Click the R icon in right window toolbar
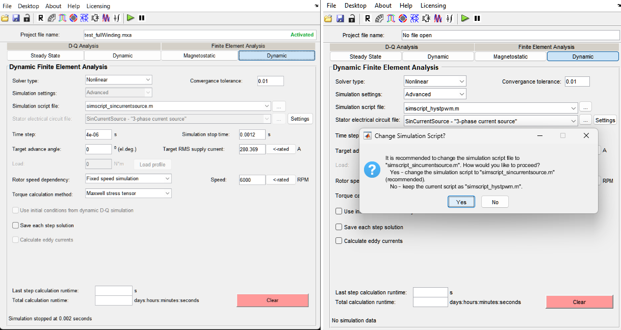The image size is (621, 330). (x=368, y=18)
